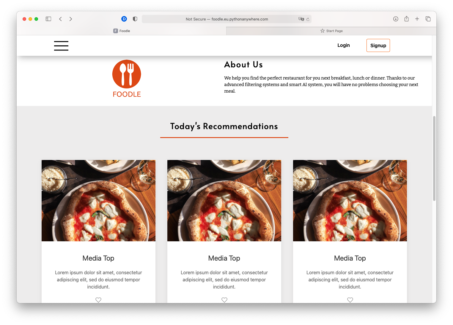The height and width of the screenshot is (325, 453).
Task: Click the middle card's Media Top title
Action: [224, 258]
